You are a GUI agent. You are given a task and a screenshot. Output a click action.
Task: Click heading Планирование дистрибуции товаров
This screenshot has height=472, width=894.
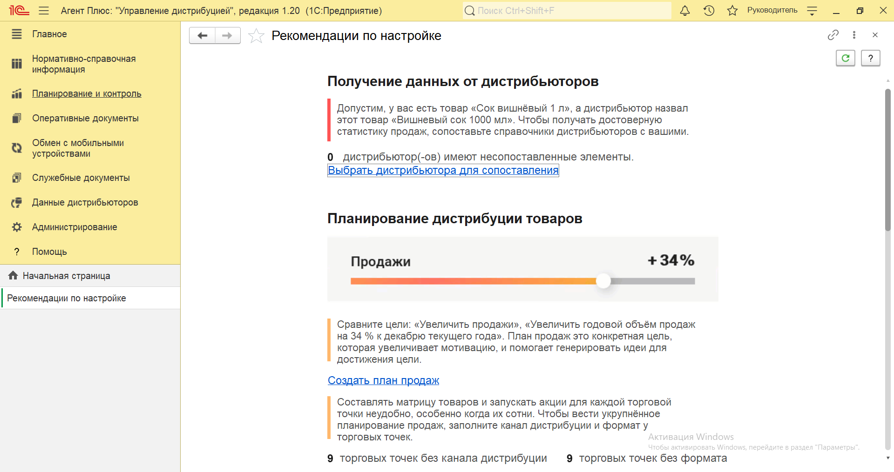455,219
